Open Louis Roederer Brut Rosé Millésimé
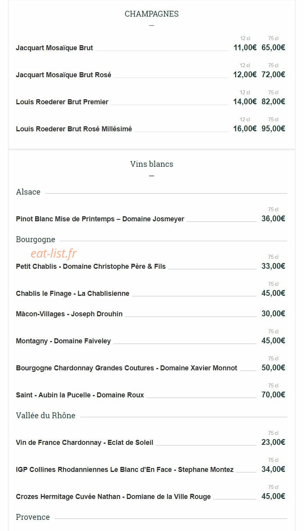 [x=74, y=129]
